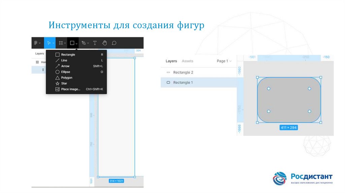This screenshot has width=345, height=193.
Task: Click the bottom-left resize handle of rectangle
Action: coord(257,122)
